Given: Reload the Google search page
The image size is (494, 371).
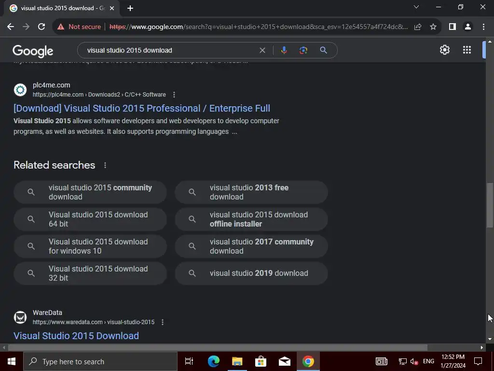Looking at the screenshot, I should (41, 27).
